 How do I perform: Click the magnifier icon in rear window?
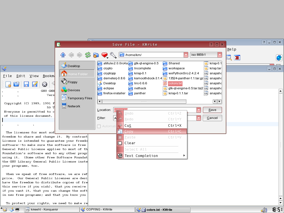[x=229, y=58]
